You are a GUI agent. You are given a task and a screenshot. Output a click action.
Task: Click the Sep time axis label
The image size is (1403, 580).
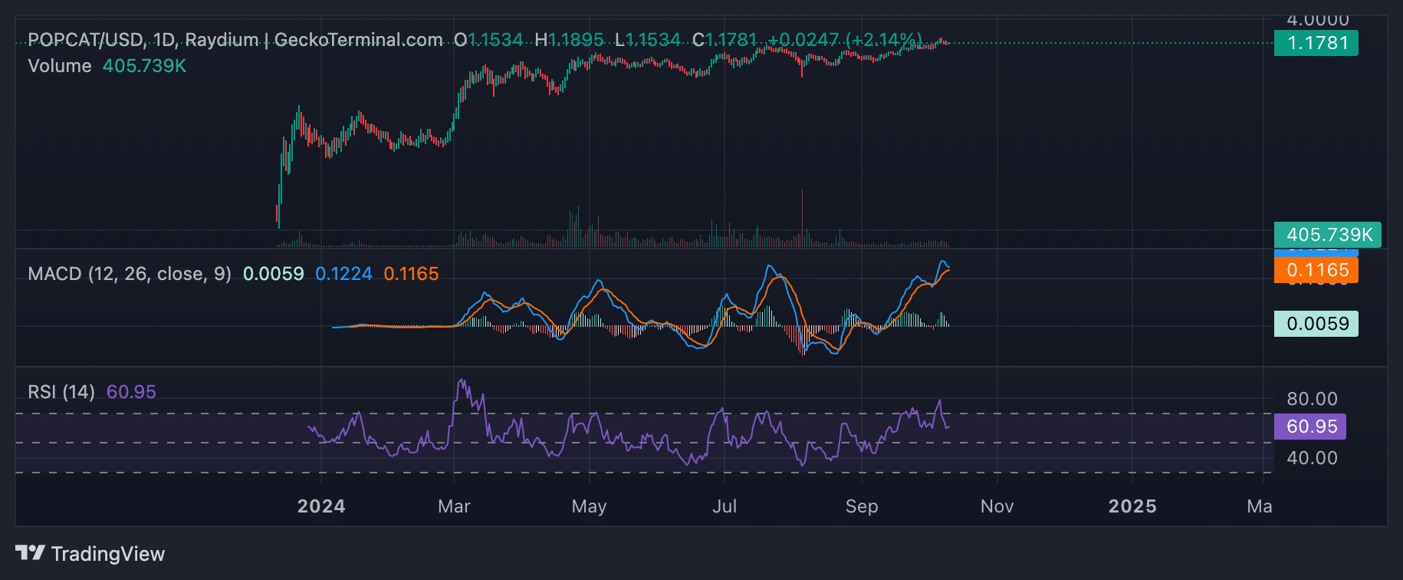[862, 506]
